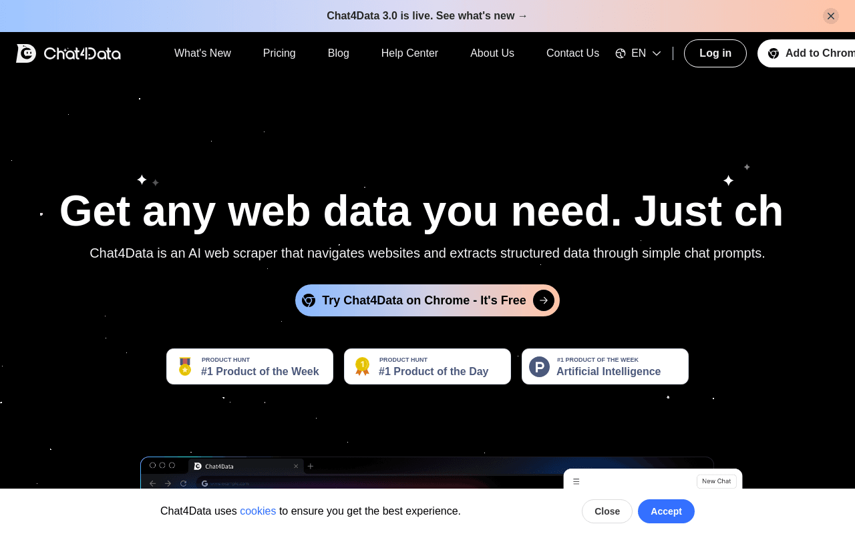855x534 pixels.
Task: Open the About Us page
Action: 492,53
